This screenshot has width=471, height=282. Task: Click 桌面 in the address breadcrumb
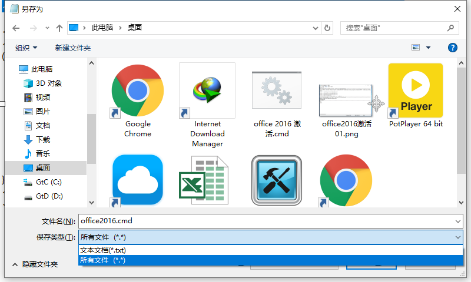135,28
